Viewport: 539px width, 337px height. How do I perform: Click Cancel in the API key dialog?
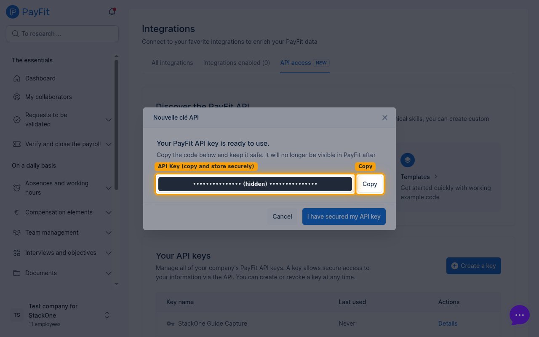click(282, 217)
